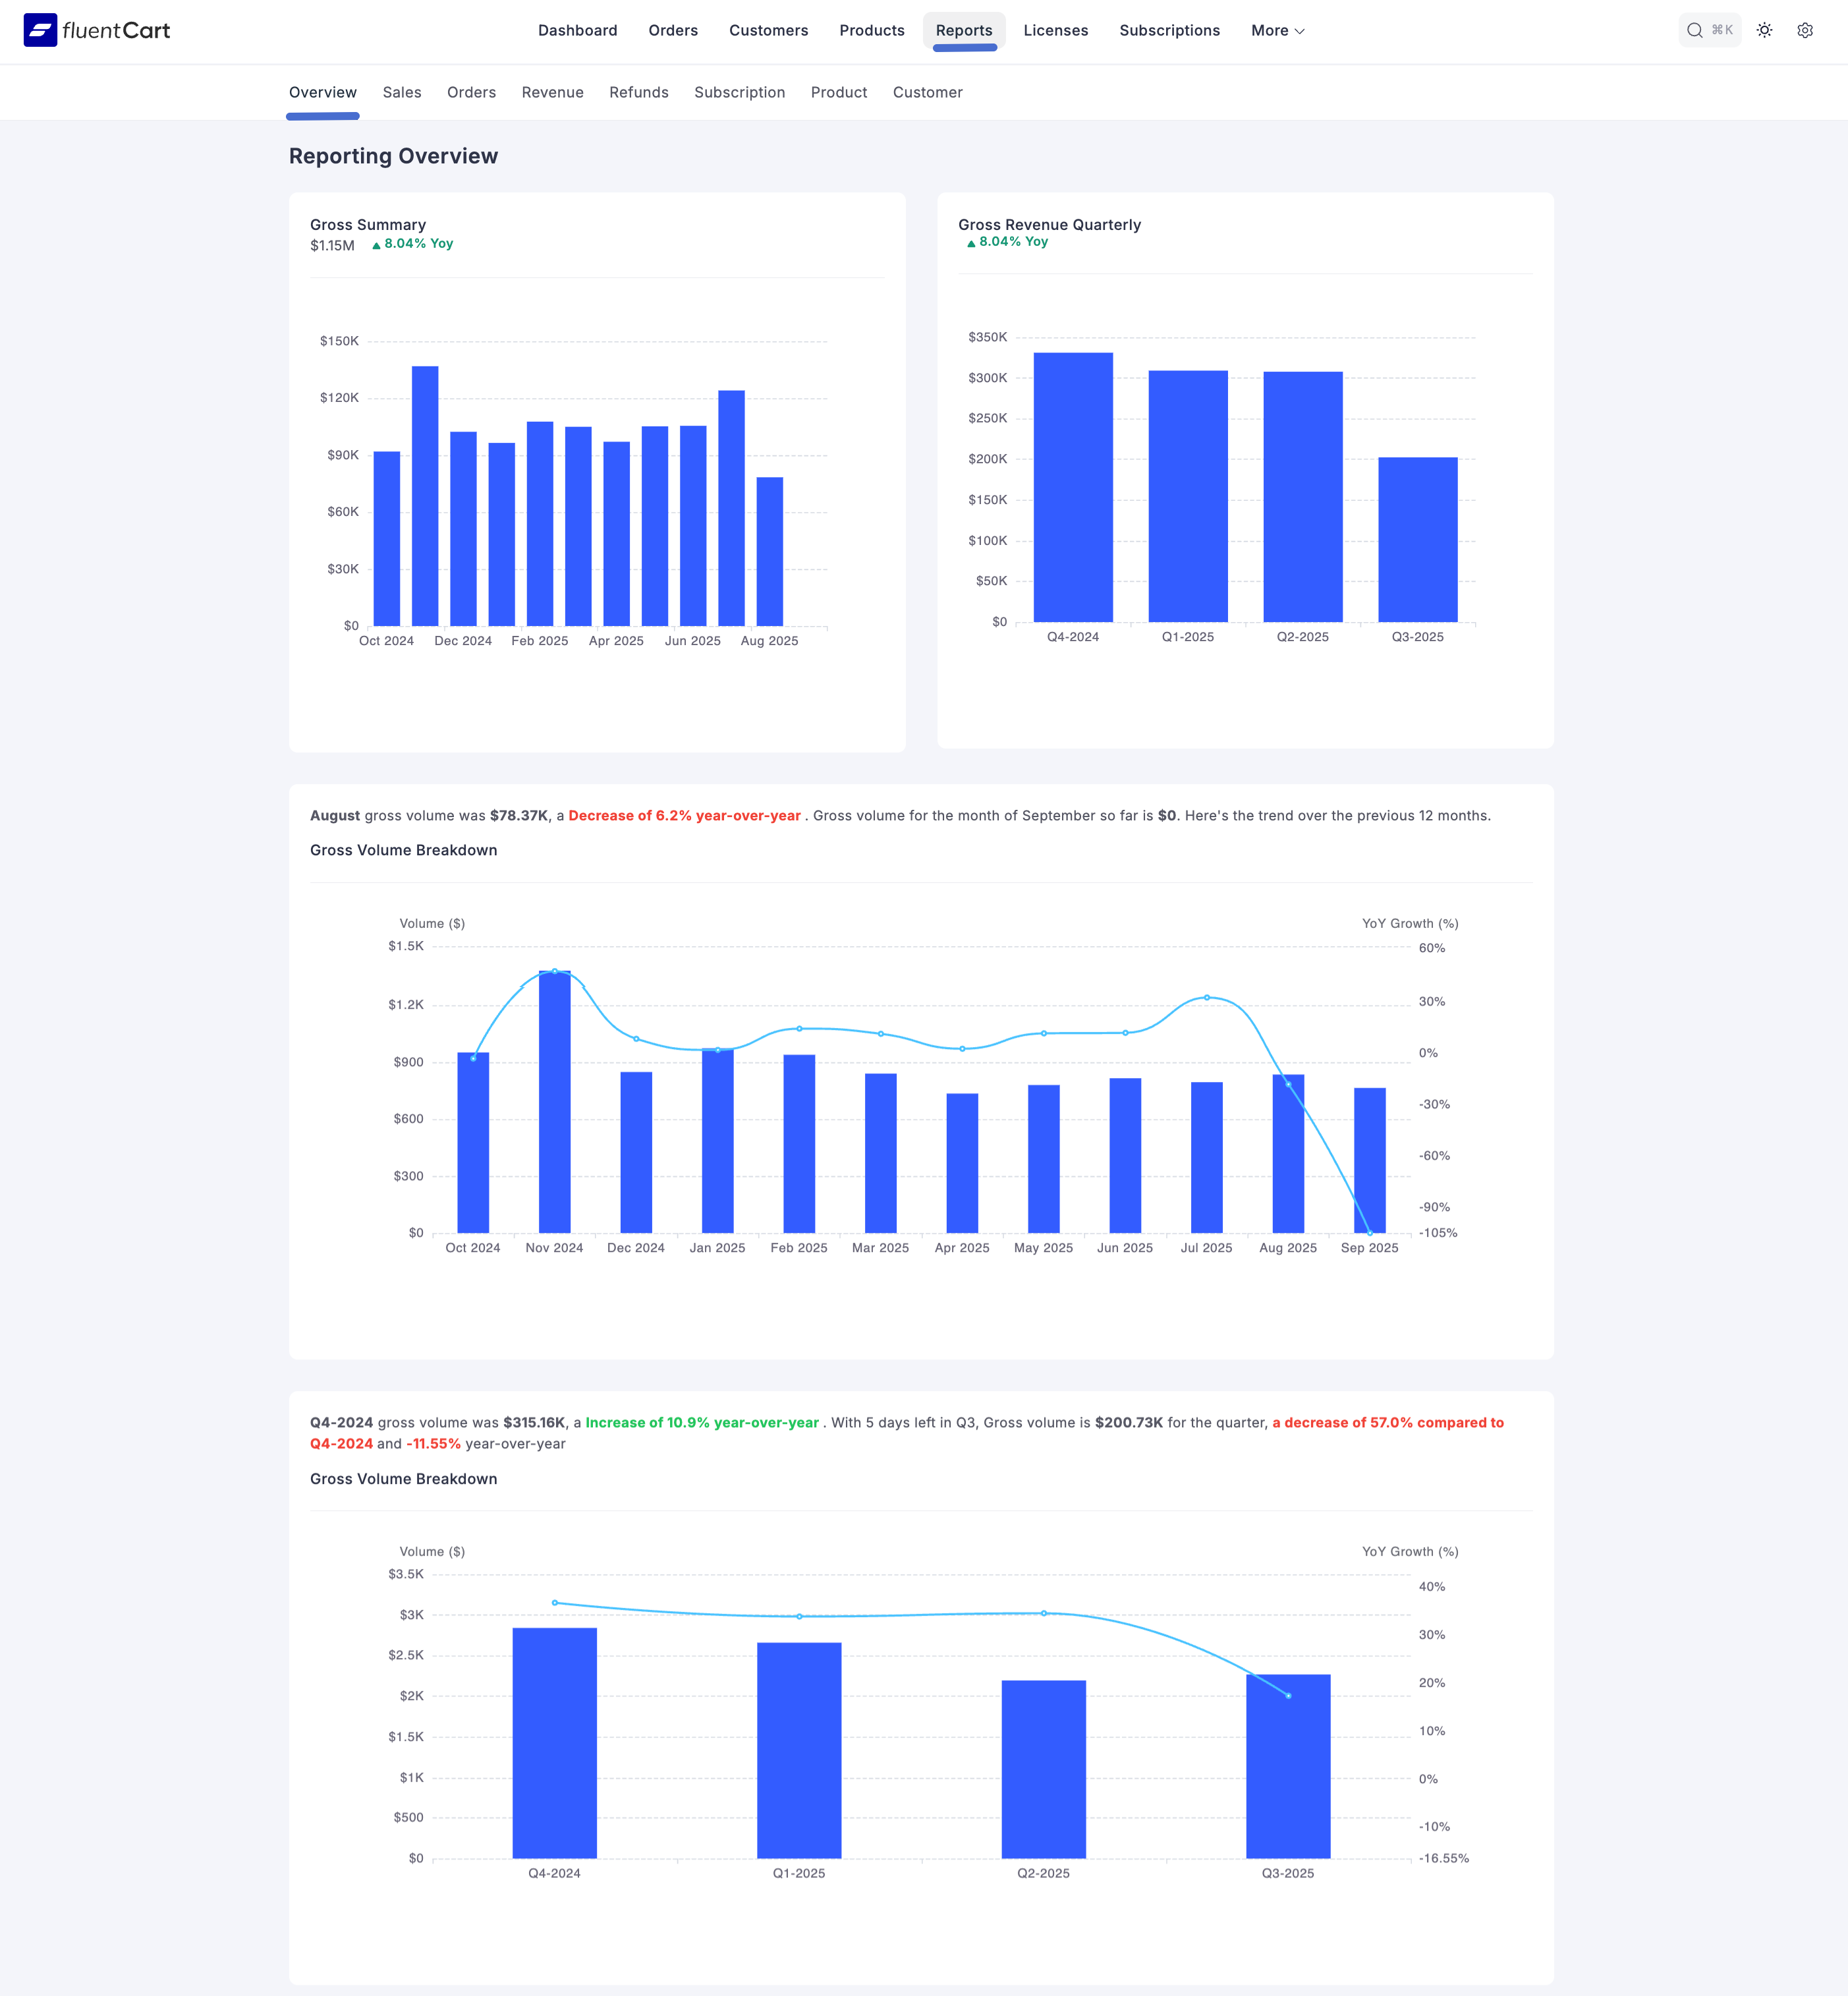Click the Q3-2025 bar in Gross Revenue Quarterly
Image resolution: width=1848 pixels, height=1996 pixels.
tap(1417, 539)
